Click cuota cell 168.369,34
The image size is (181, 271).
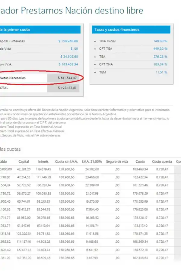(x=140, y=241)
